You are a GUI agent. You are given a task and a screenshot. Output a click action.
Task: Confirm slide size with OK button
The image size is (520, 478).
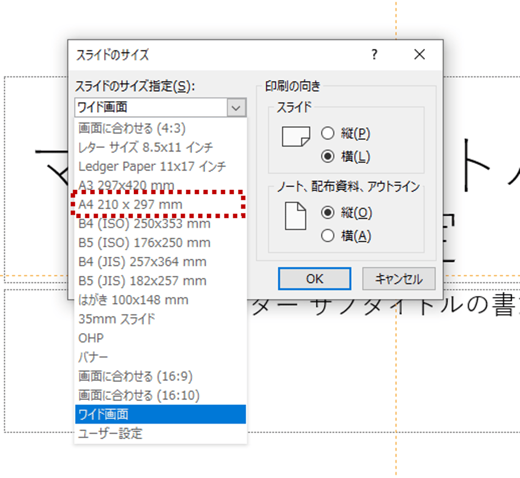(x=314, y=278)
